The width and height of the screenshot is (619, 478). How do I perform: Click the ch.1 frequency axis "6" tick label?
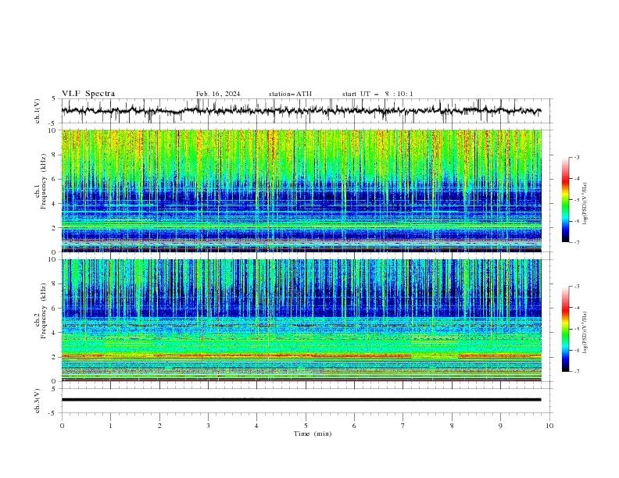pos(55,179)
